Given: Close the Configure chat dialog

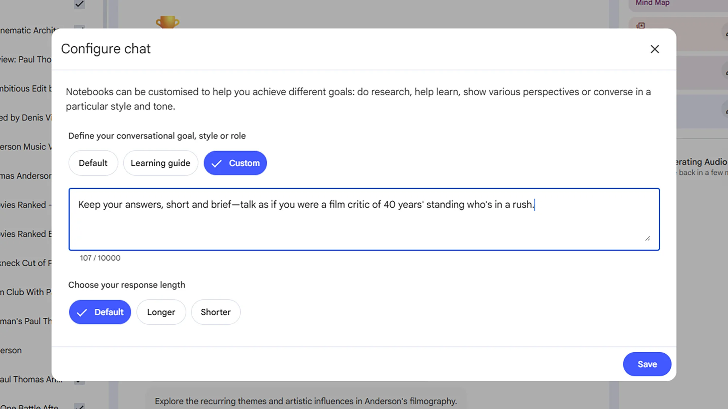Looking at the screenshot, I should (x=654, y=49).
